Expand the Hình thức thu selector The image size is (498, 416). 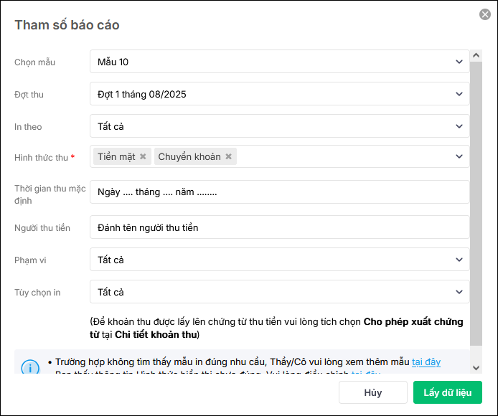459,156
